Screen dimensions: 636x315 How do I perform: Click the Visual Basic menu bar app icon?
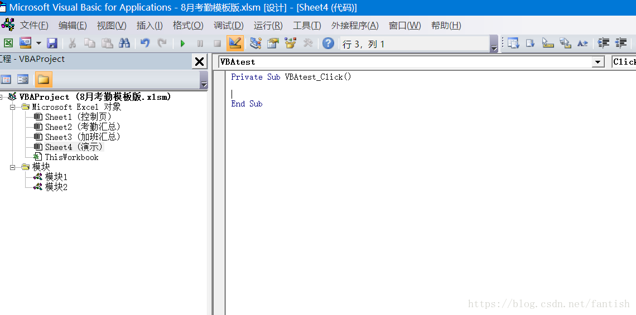[8, 25]
